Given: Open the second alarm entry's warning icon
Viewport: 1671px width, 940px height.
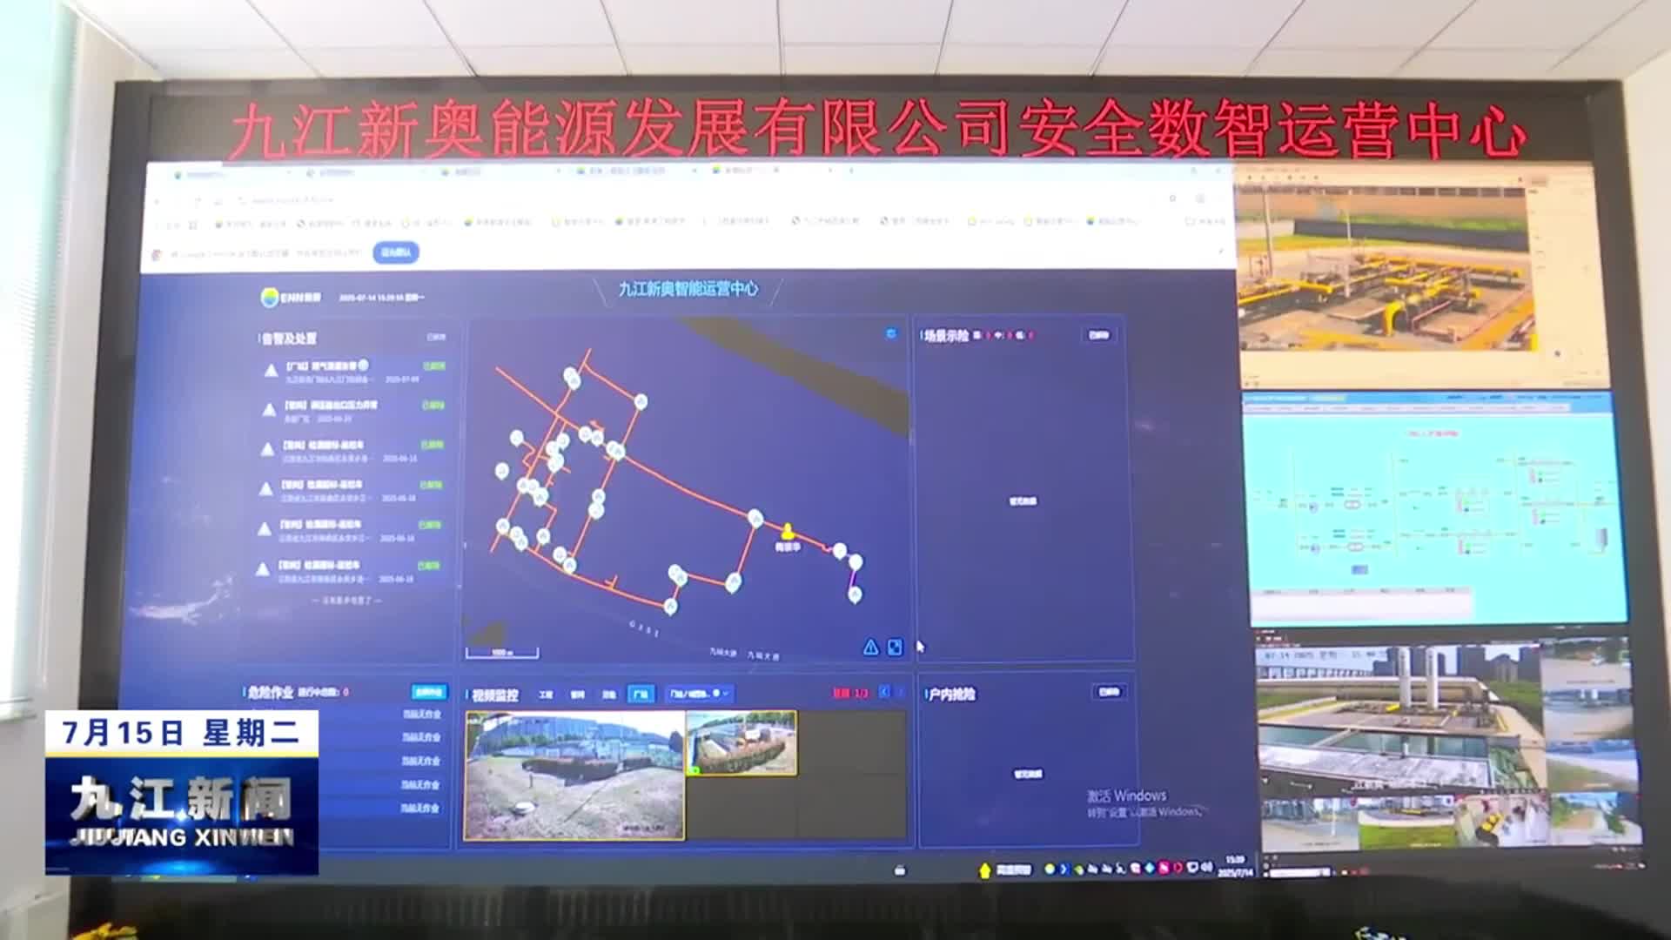Looking at the screenshot, I should tap(269, 410).
